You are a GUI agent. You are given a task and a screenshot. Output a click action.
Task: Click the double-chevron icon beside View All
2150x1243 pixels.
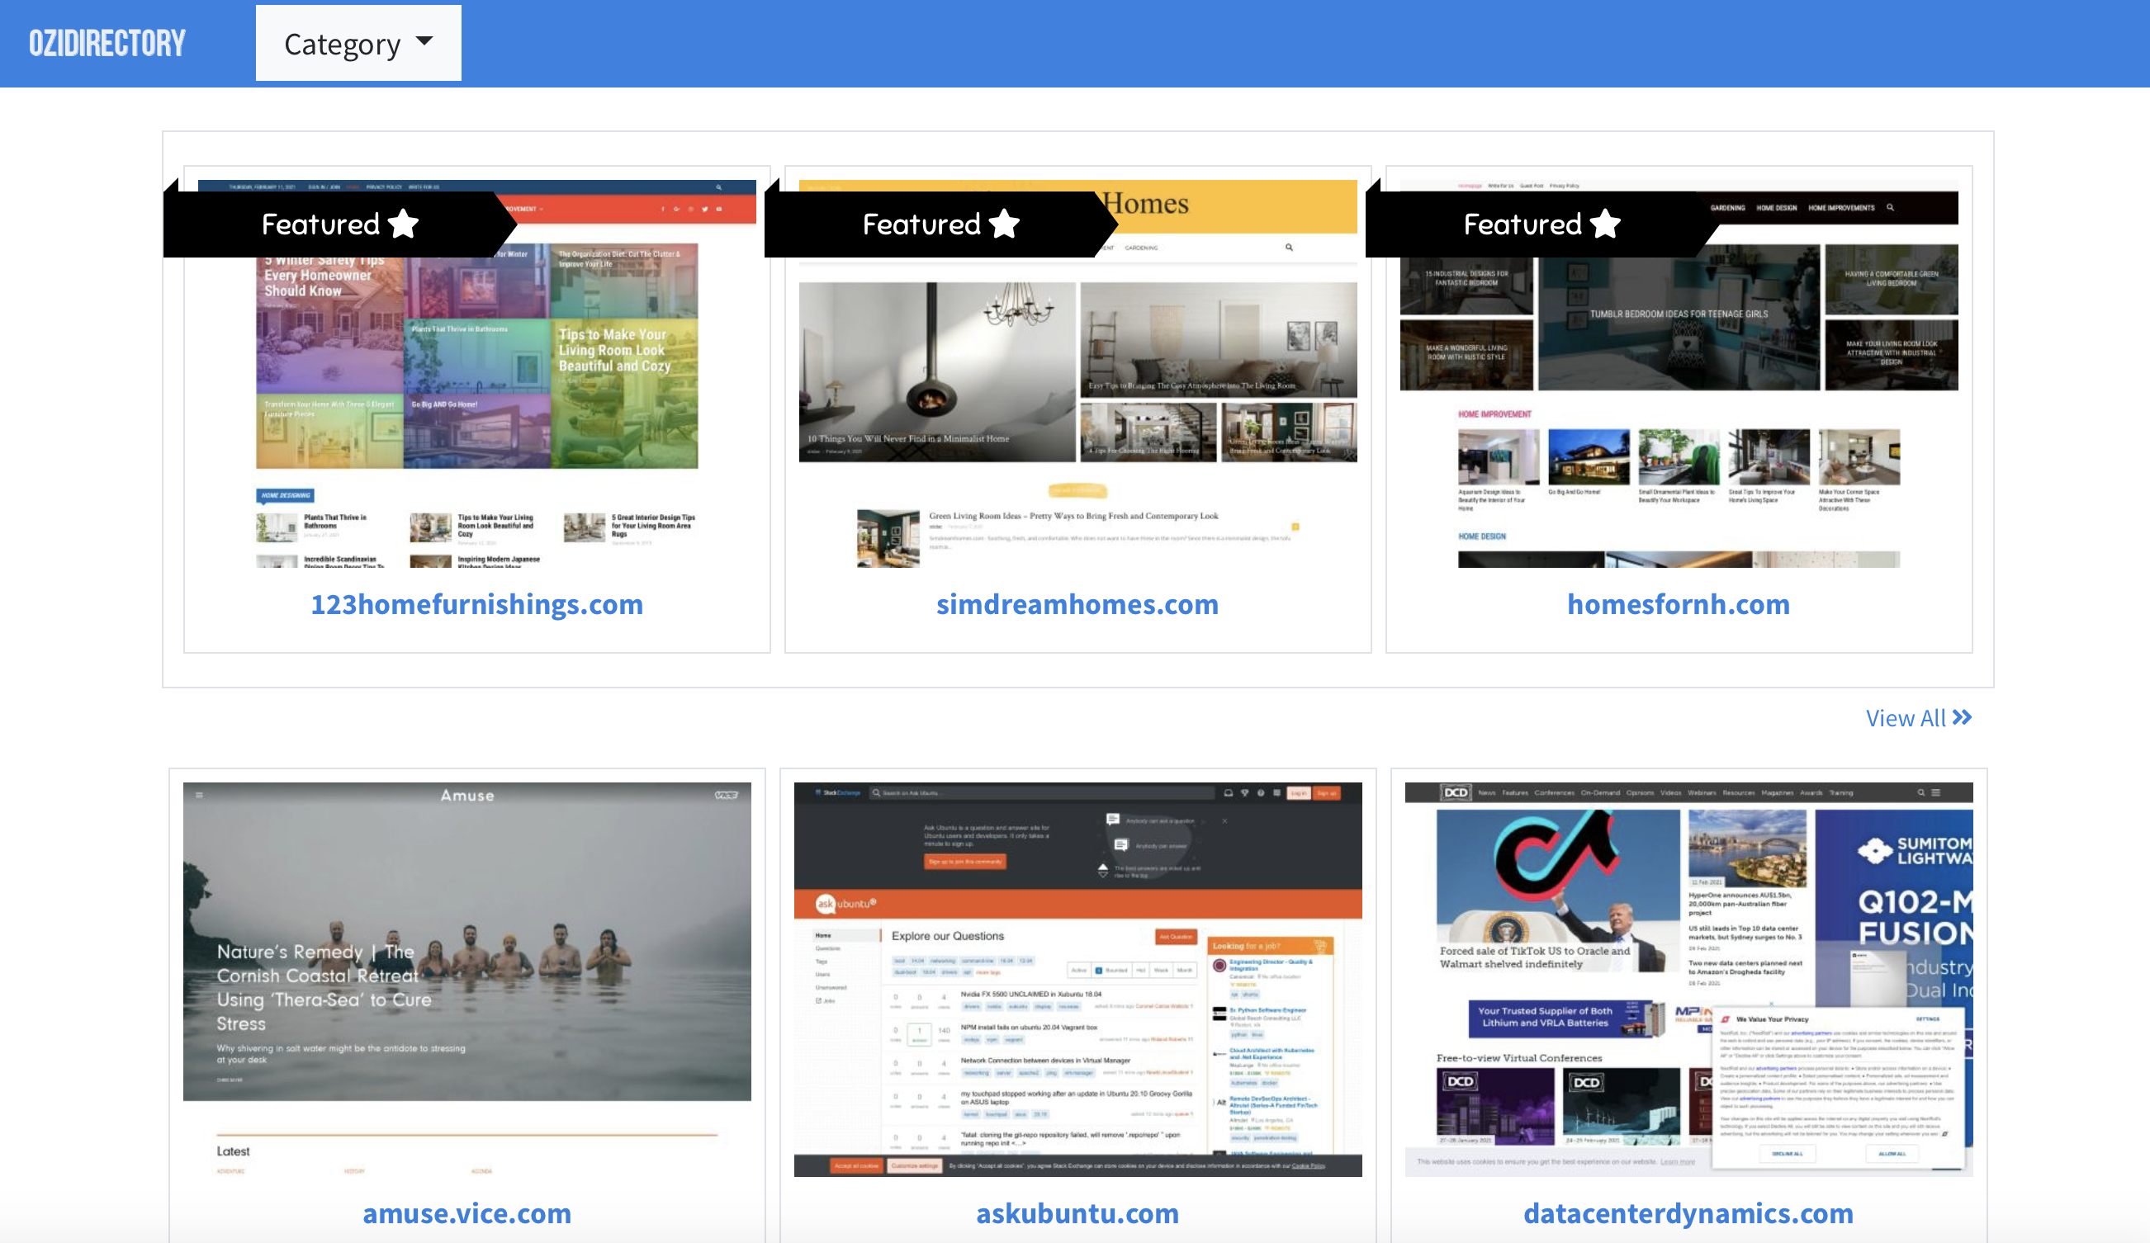pyautogui.click(x=1963, y=717)
